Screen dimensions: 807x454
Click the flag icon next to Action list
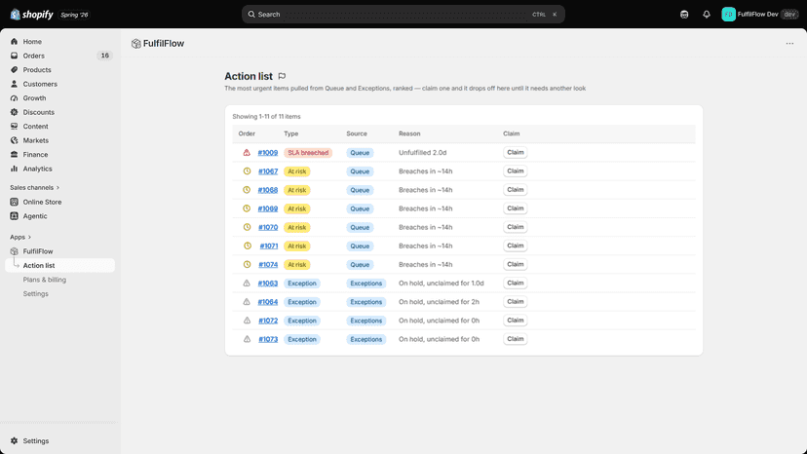coord(282,76)
